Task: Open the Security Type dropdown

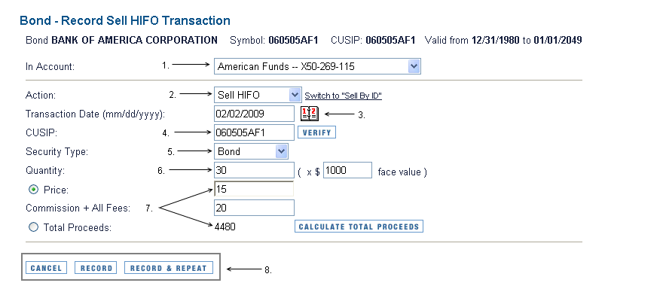Action: [251, 151]
